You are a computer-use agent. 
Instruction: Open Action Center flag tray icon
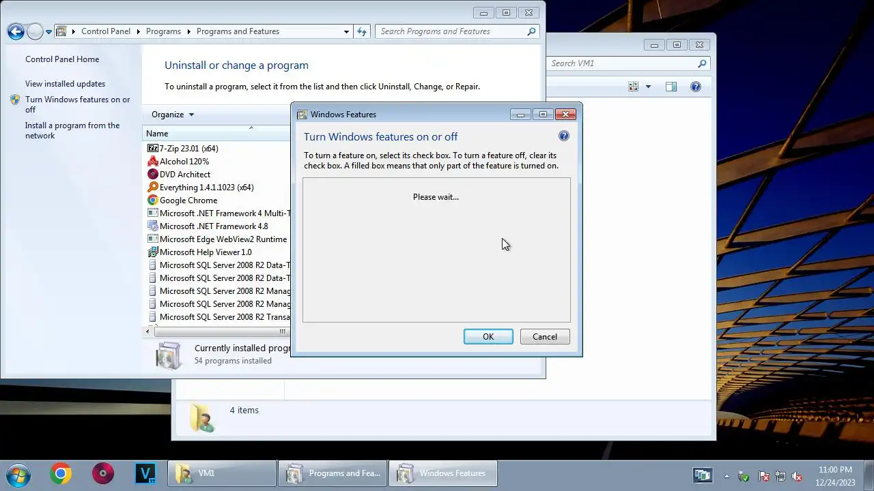tap(764, 477)
